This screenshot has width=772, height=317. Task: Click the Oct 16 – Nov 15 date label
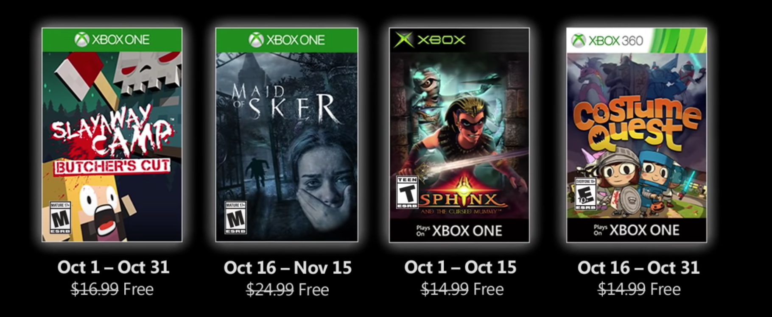[x=288, y=267]
